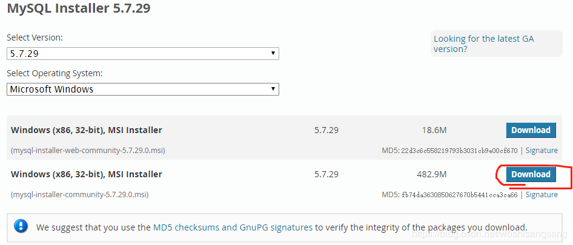Click the 'Select Operating System:' label

click(x=55, y=73)
